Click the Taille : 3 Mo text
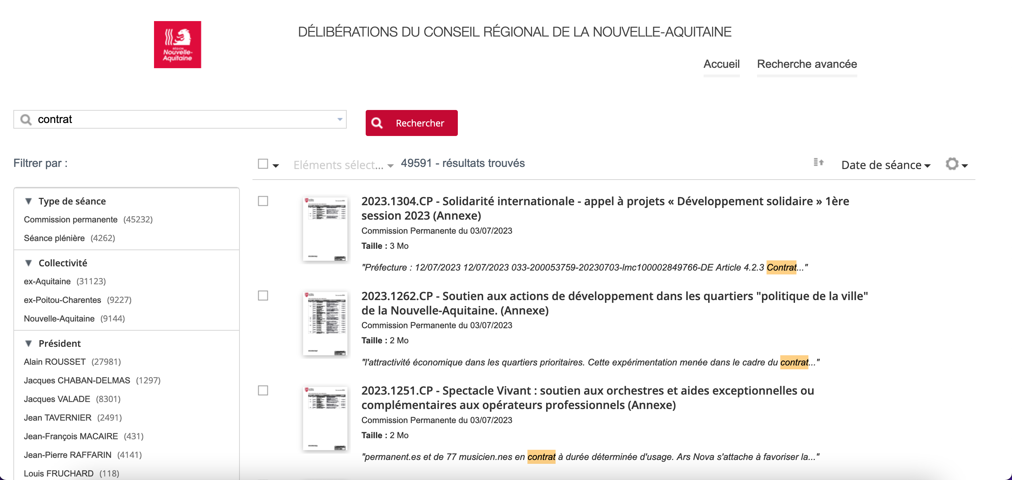 click(x=385, y=246)
